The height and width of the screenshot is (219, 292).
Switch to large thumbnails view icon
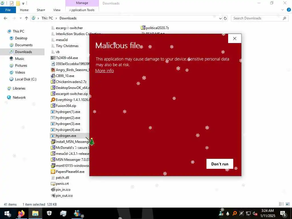pyautogui.click(x=287, y=204)
